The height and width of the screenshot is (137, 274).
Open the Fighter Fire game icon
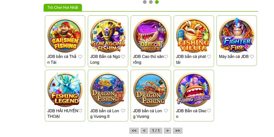(237, 35)
